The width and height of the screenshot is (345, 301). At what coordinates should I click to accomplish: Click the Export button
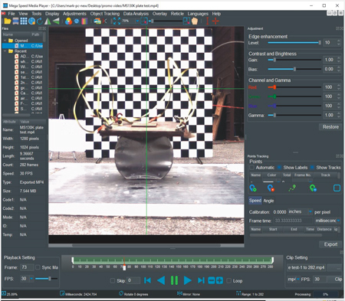(x=330, y=244)
